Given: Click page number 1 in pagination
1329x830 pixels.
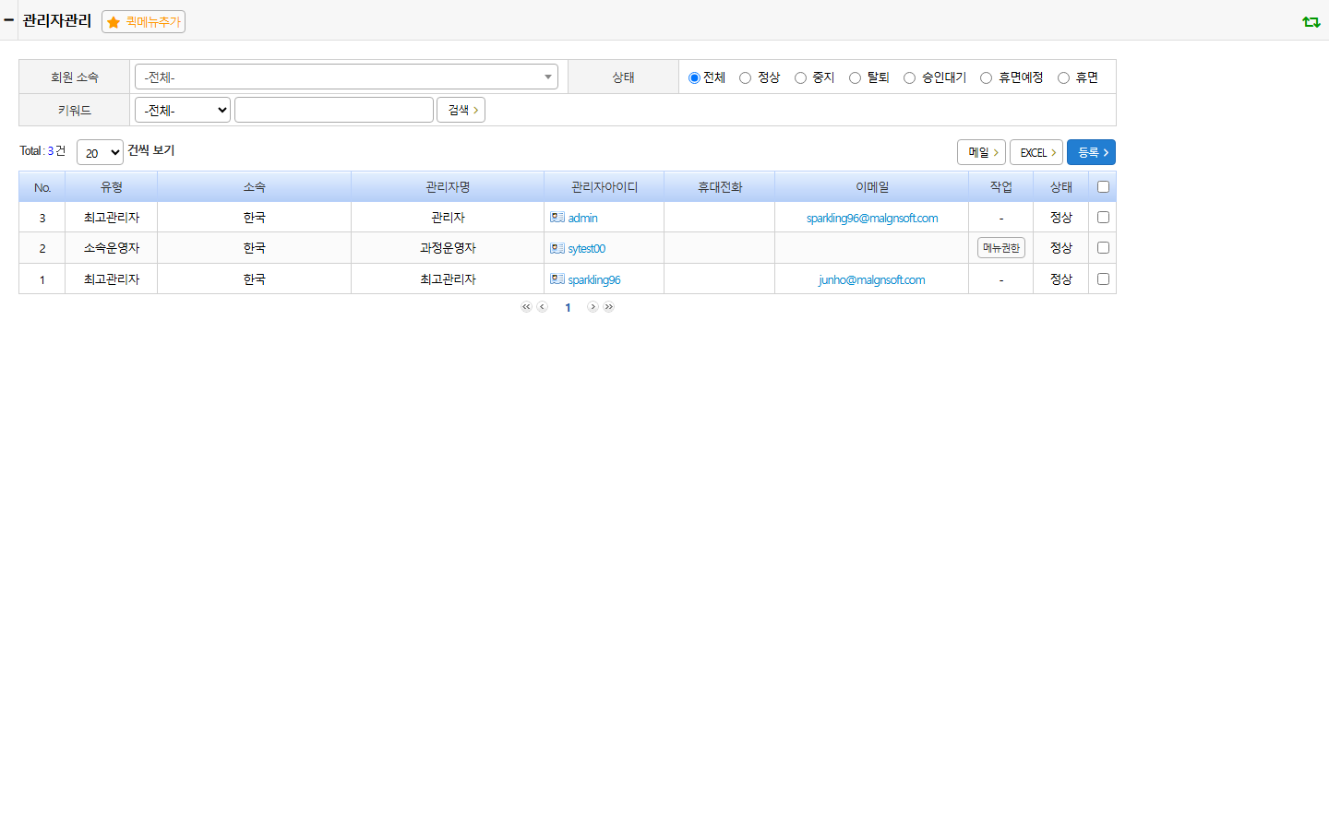Looking at the screenshot, I should [x=568, y=308].
